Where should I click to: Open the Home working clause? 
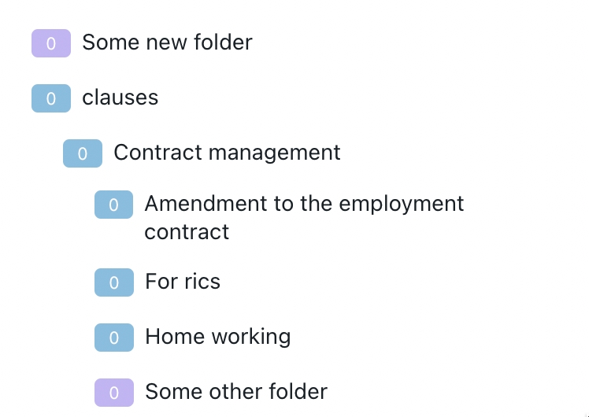pos(218,337)
